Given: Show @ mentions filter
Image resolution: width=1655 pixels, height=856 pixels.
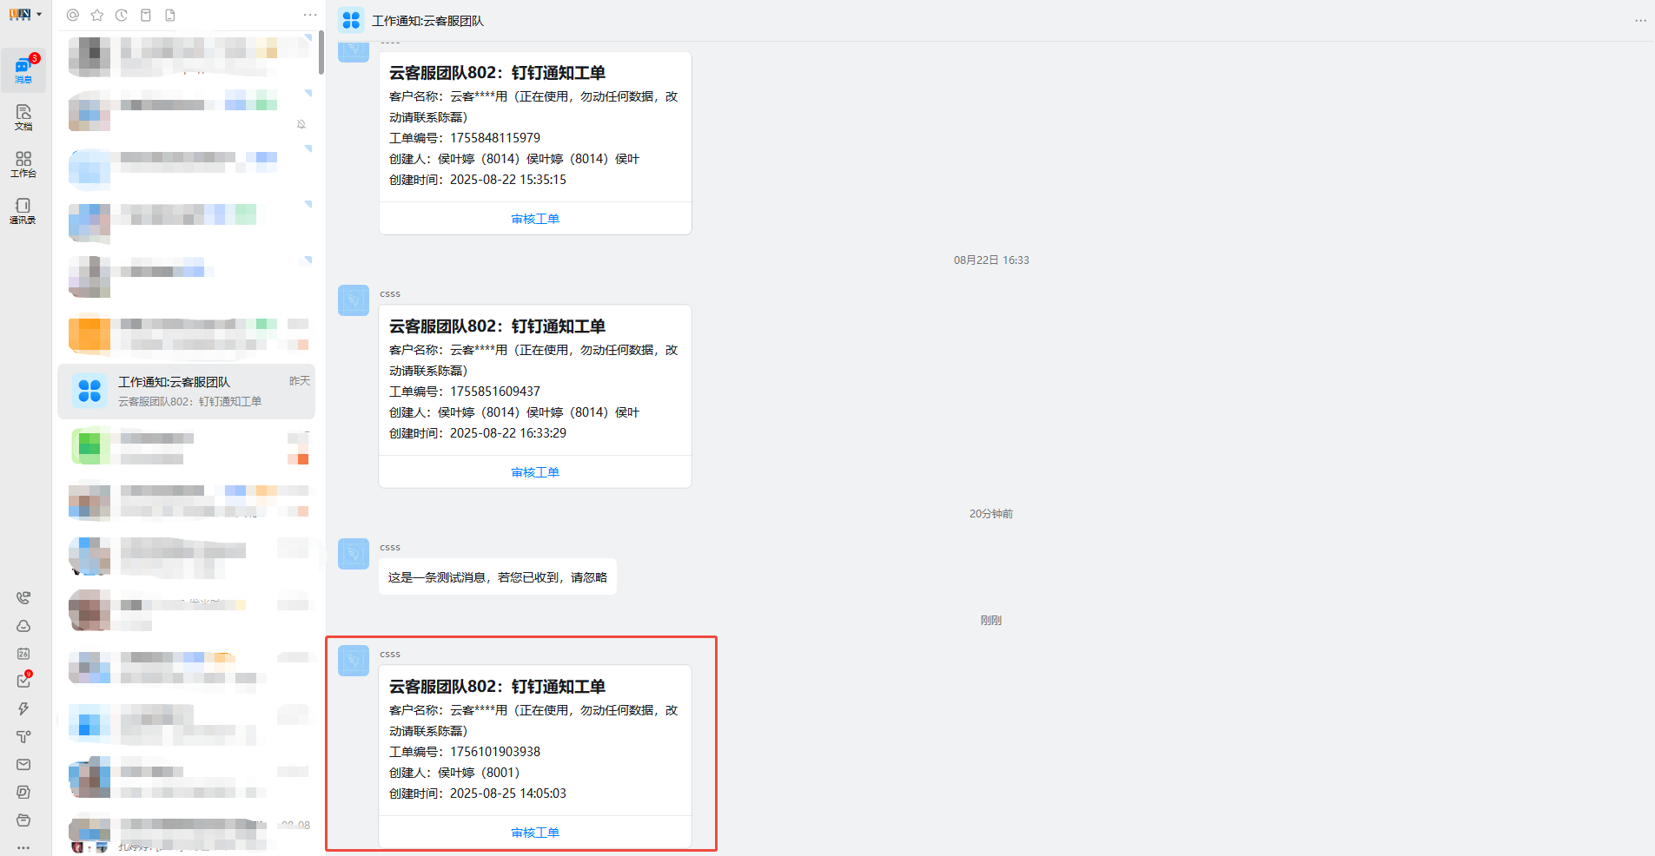Looking at the screenshot, I should [73, 15].
